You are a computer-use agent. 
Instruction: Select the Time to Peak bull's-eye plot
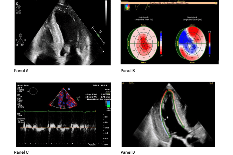click(x=191, y=44)
